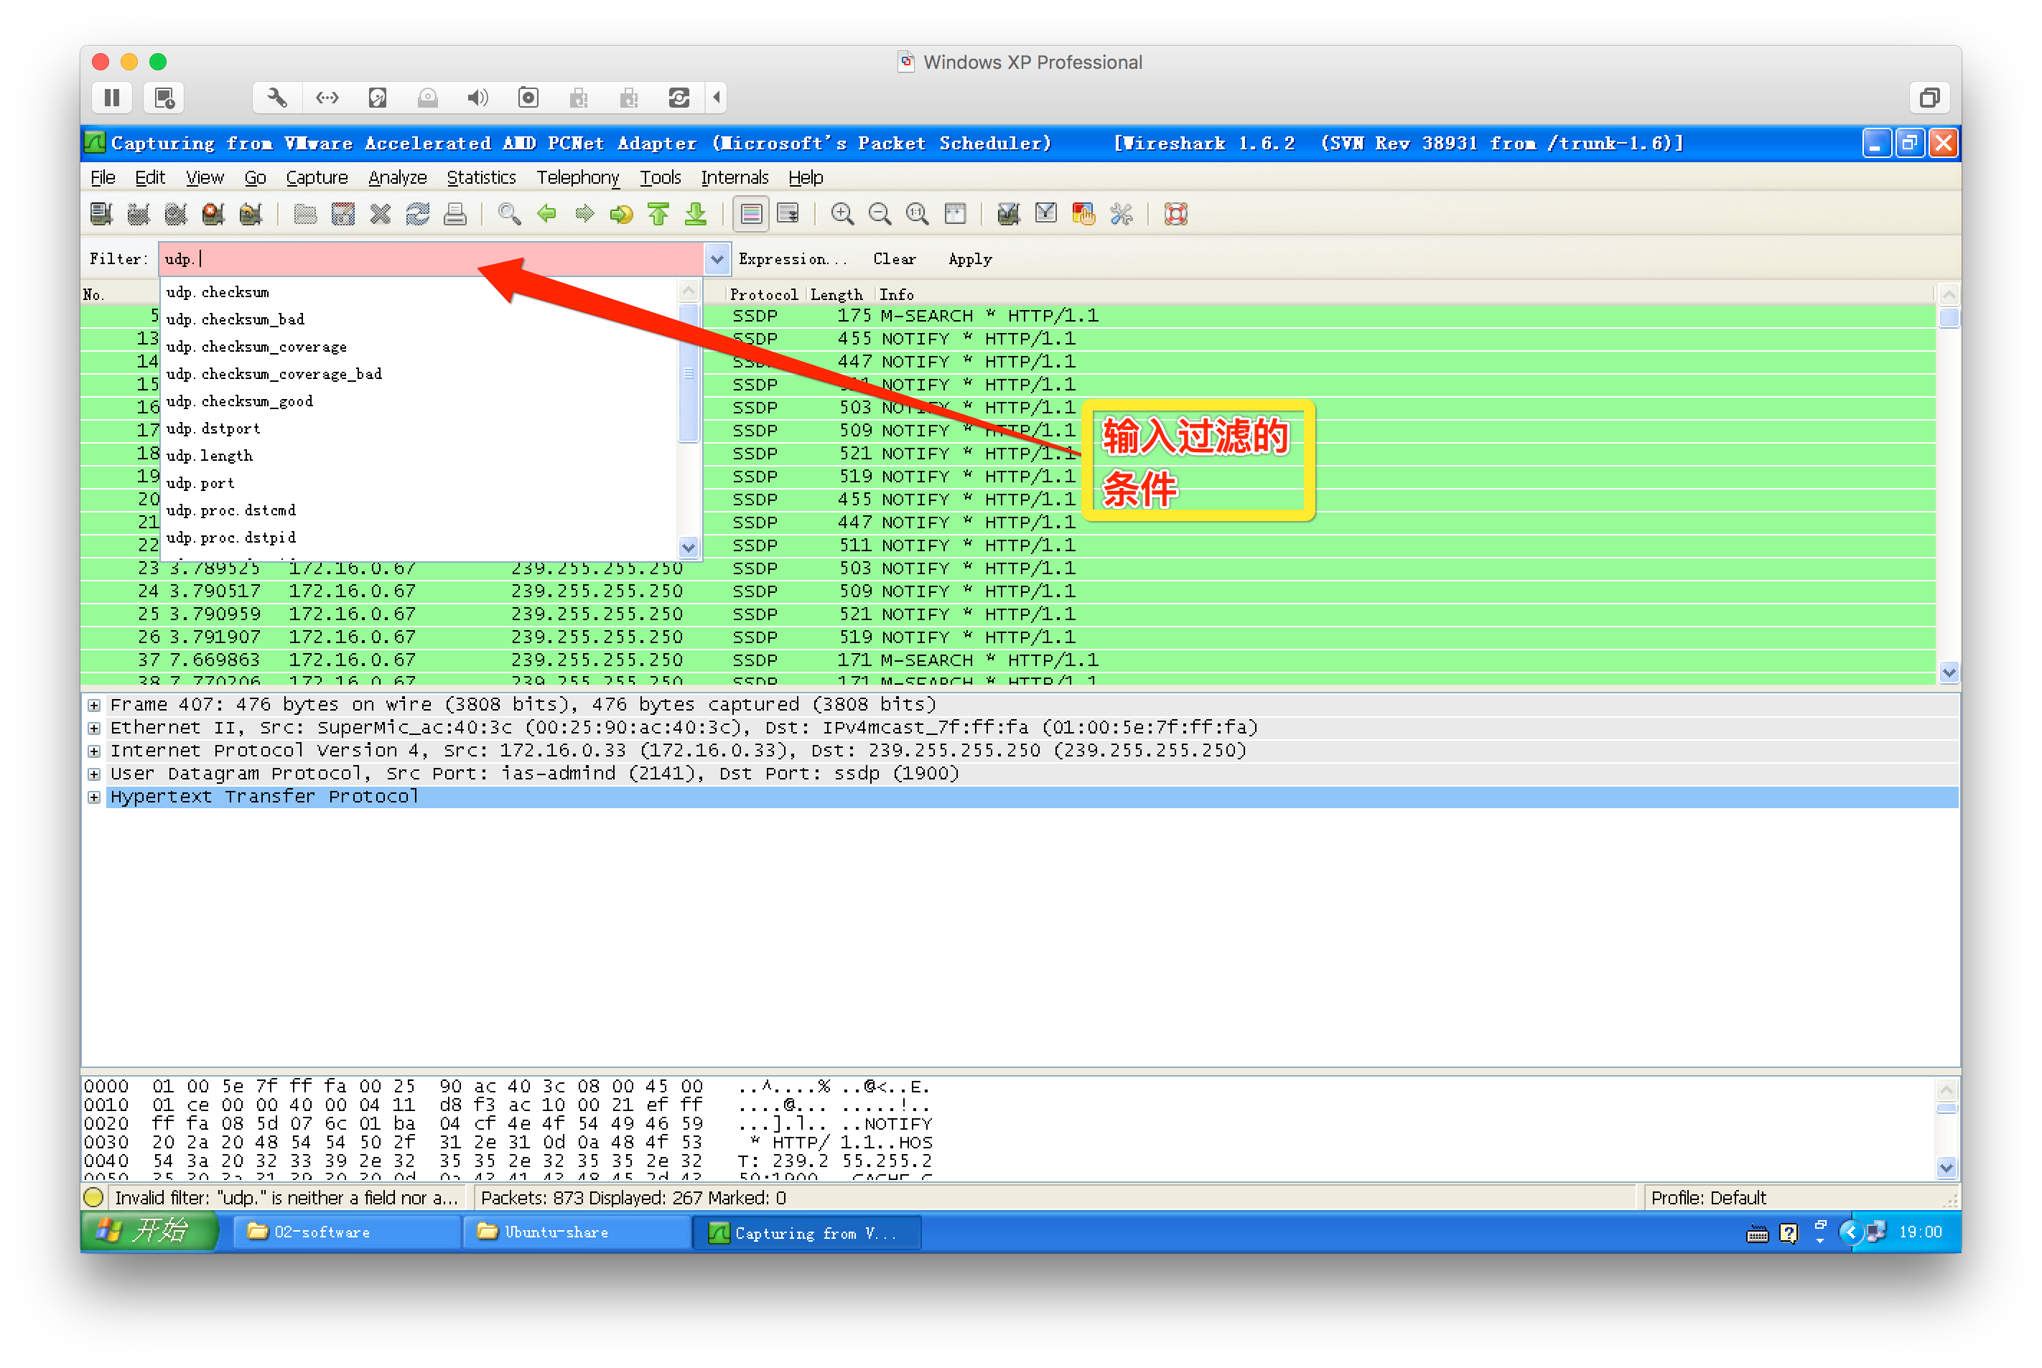Click the Windows Start button
2042x1368 pixels.
pos(149,1231)
